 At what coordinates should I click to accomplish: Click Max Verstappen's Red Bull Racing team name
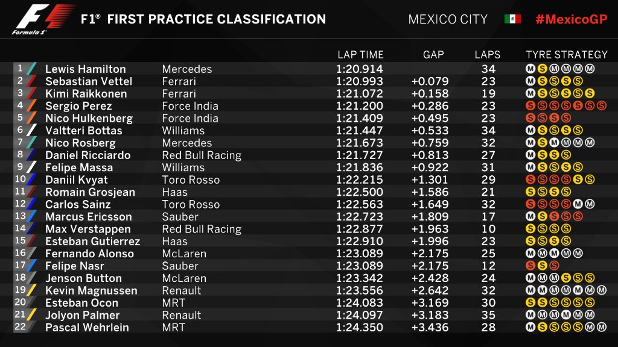(202, 229)
